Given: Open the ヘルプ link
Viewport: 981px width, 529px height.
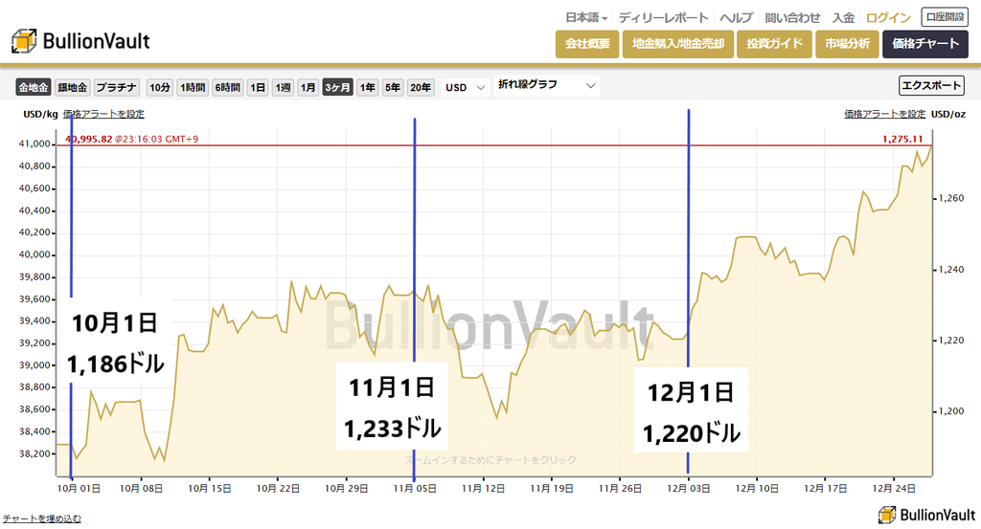Looking at the screenshot, I should pos(737,17).
